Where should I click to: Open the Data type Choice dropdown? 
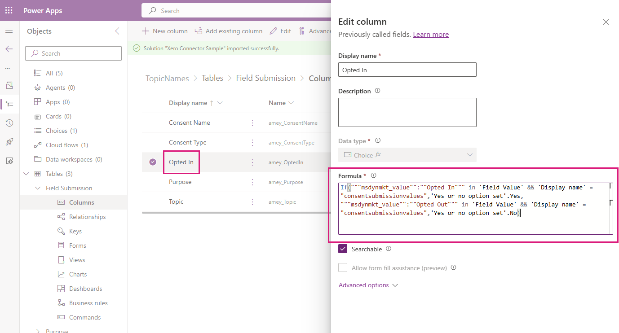point(407,155)
